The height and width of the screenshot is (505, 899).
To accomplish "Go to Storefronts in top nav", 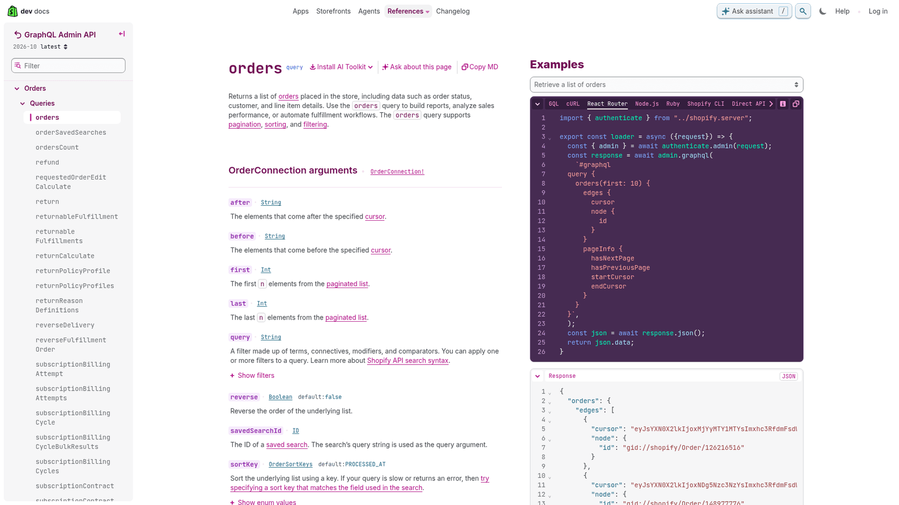I will (x=333, y=11).
